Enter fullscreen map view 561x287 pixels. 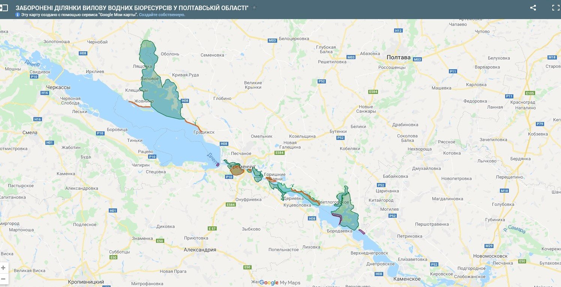coord(555,7)
